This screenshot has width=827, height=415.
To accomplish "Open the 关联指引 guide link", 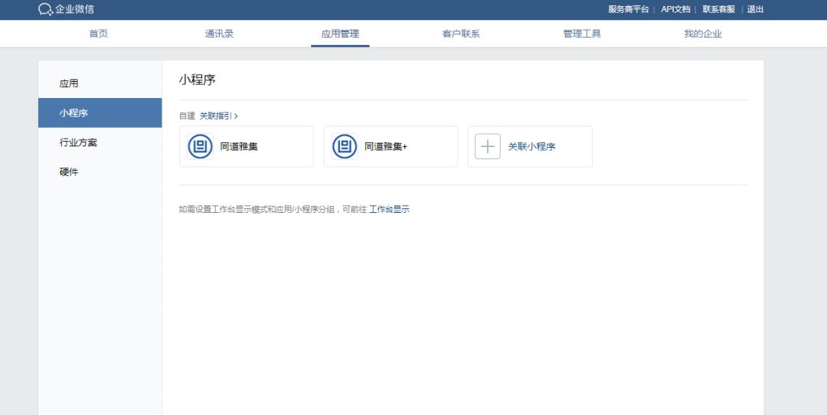I will click(218, 116).
